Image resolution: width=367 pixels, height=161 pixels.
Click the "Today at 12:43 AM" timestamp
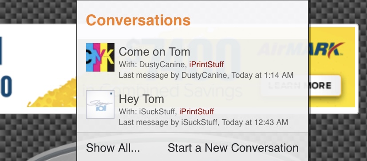point(255,122)
